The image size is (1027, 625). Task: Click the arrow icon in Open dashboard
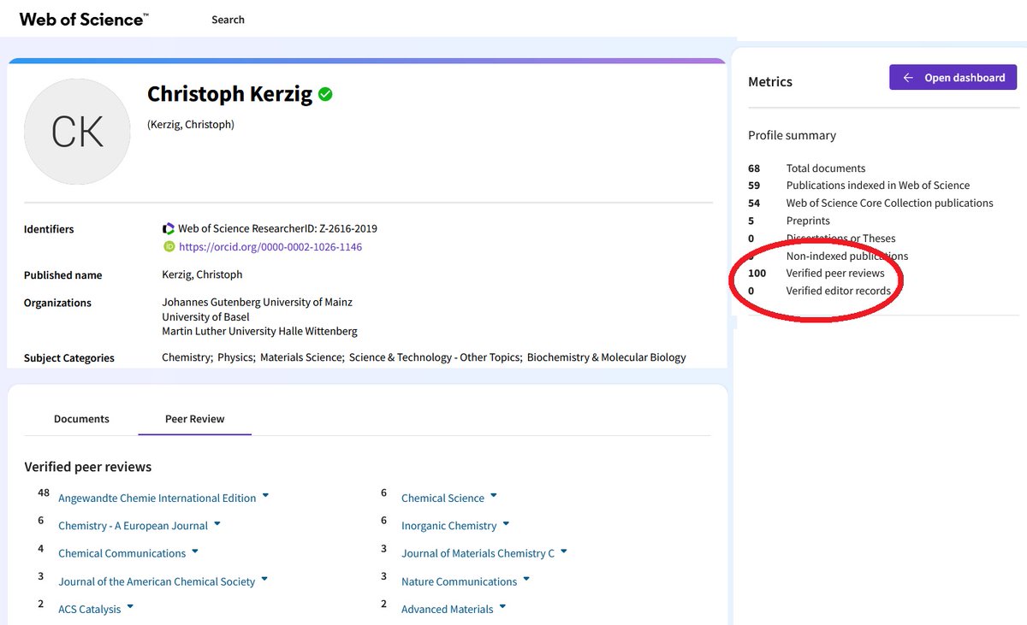click(x=908, y=78)
